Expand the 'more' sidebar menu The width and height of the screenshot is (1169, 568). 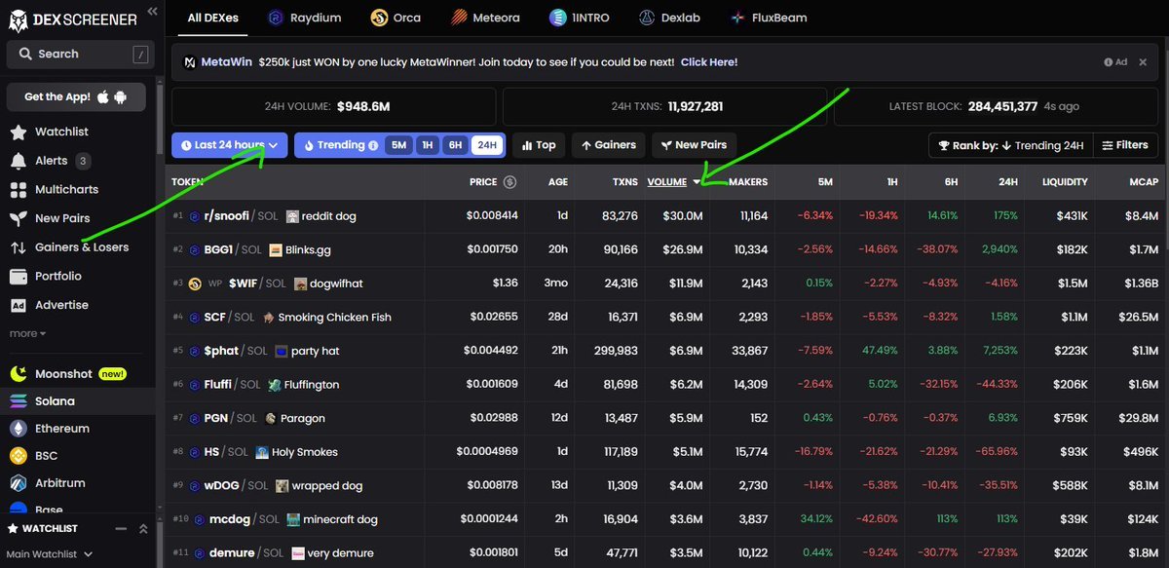tap(27, 333)
